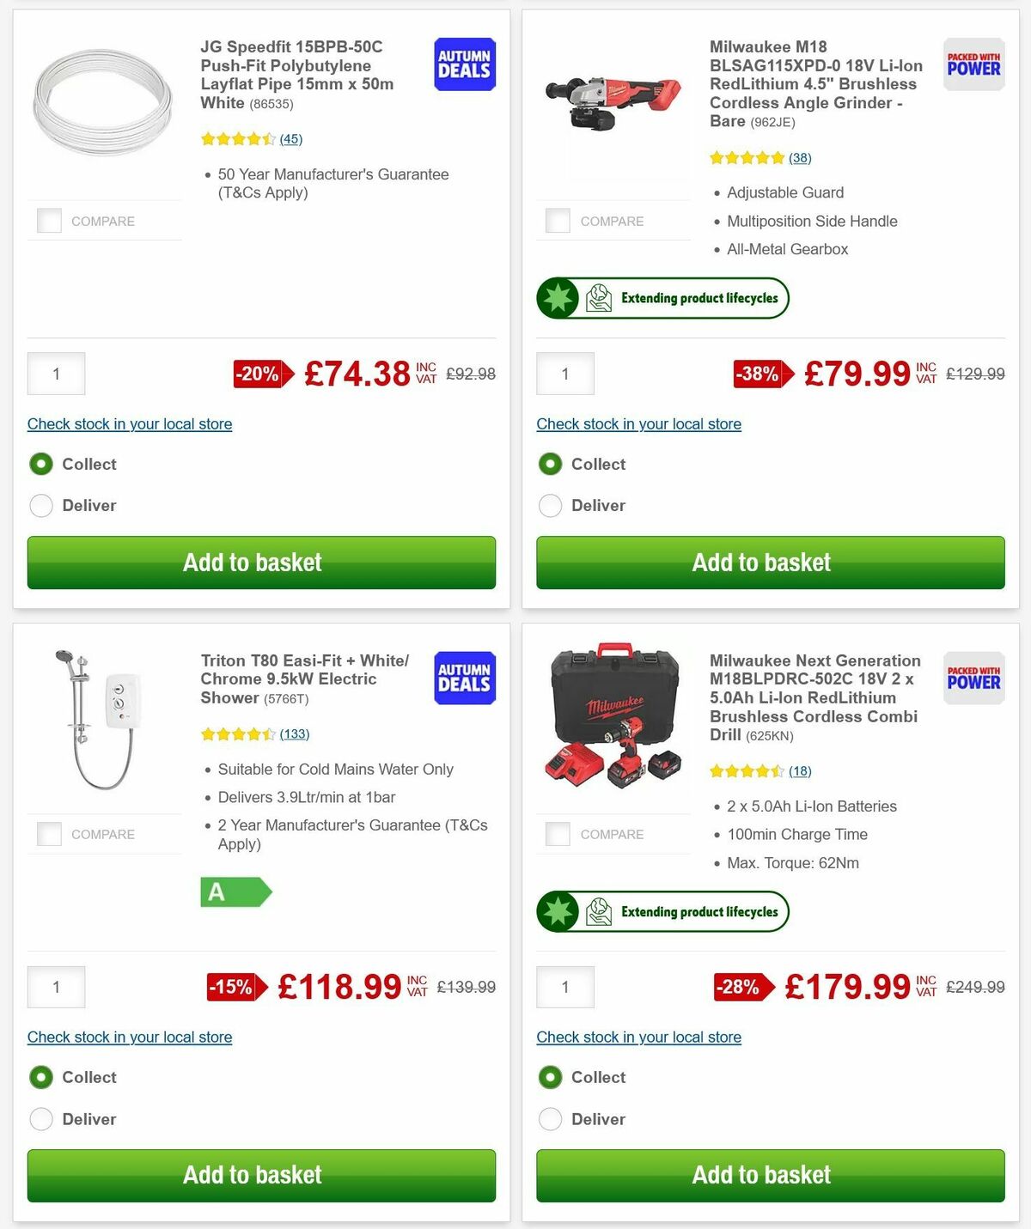Open the (133) reviews link for Triton shower
The width and height of the screenshot is (1031, 1229).
295,733
